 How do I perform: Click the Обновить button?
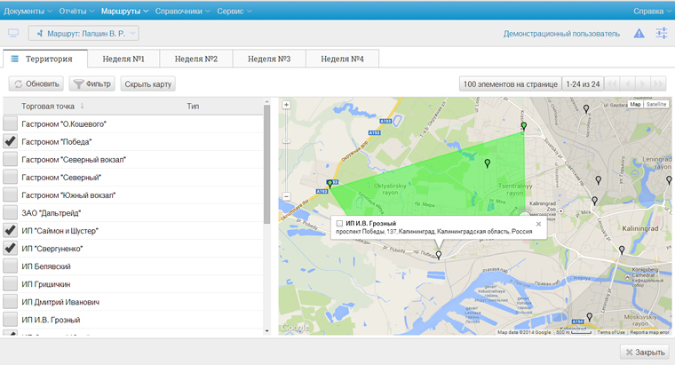[x=36, y=84]
